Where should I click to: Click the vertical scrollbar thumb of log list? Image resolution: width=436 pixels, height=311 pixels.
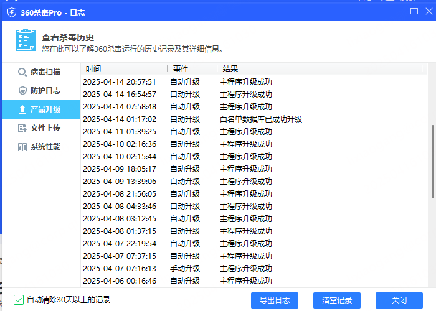[433, 162]
